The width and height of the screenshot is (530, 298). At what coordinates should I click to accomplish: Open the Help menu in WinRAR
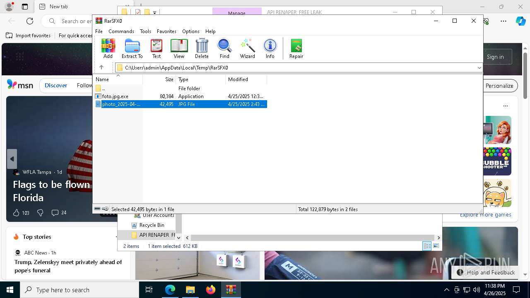210,31
